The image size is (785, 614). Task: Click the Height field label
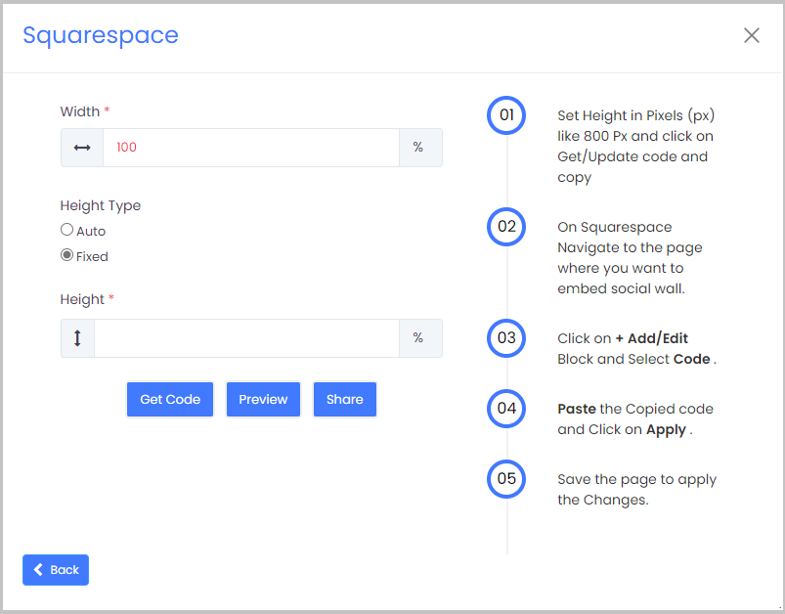point(87,299)
